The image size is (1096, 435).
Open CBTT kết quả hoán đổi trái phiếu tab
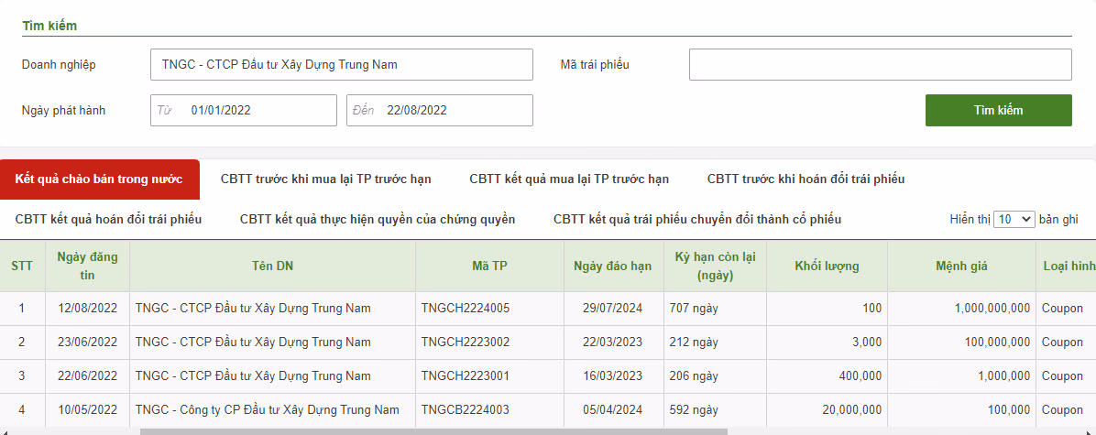coord(108,220)
